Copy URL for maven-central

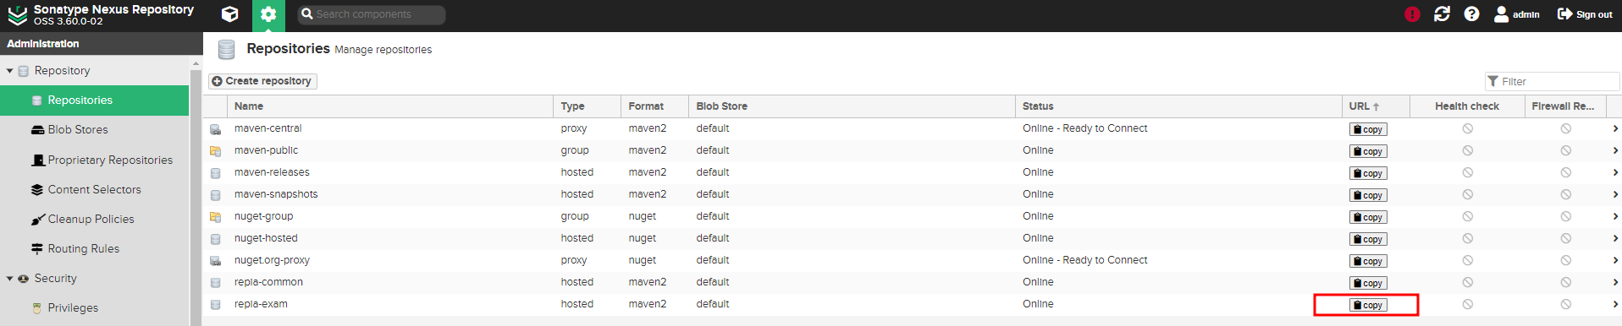(1368, 129)
